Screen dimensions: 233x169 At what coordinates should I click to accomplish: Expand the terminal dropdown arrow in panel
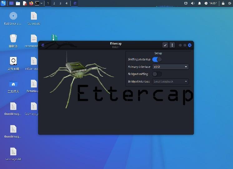pyautogui.click(x=41, y=3)
